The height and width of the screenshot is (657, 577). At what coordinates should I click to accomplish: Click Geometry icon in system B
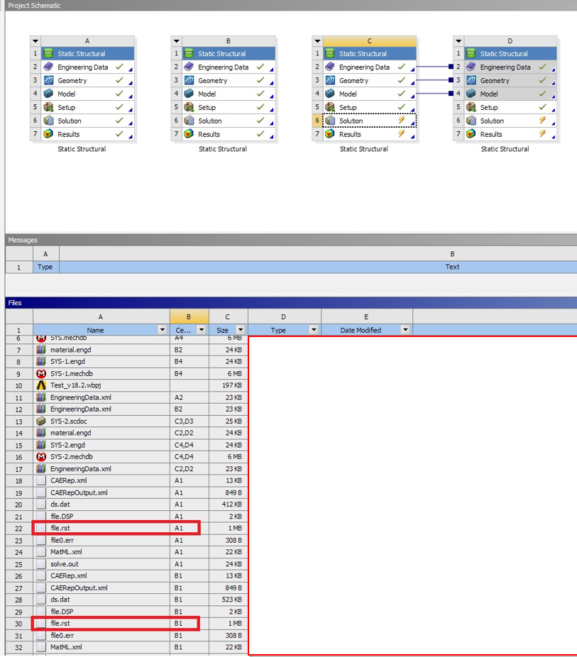[189, 80]
